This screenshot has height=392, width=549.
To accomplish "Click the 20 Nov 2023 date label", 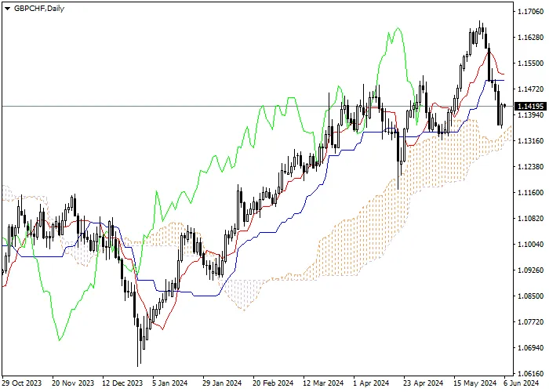I will [73, 383].
